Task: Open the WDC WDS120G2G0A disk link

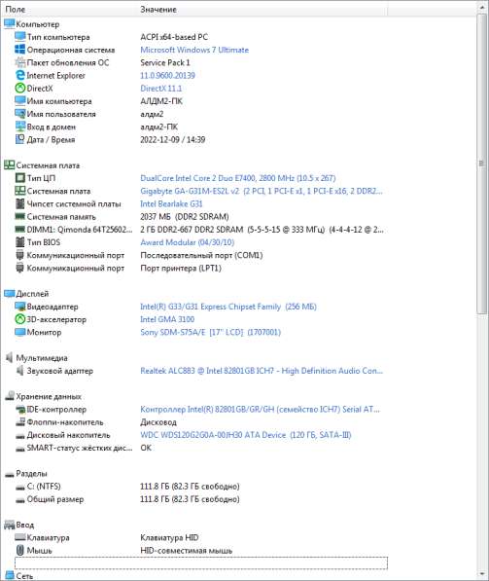Action: click(245, 435)
